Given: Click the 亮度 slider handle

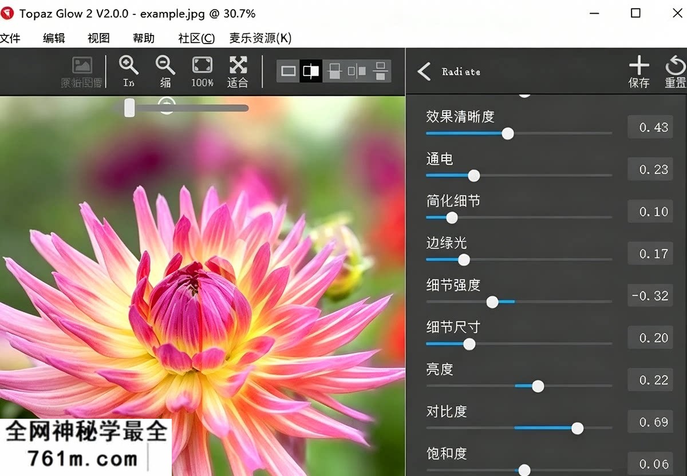Looking at the screenshot, I should (x=538, y=386).
